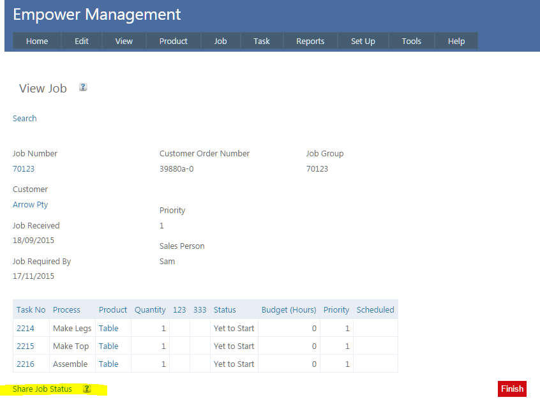Sort by the Status column header

click(x=225, y=309)
